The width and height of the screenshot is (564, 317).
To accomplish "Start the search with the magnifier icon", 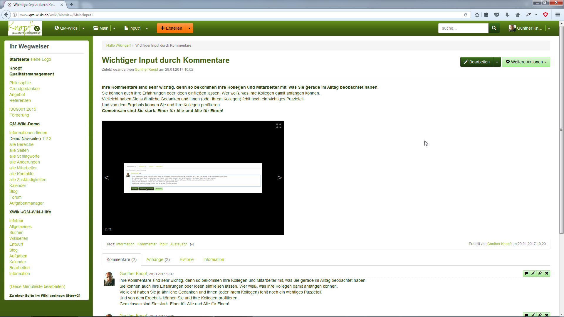I will [494, 28].
